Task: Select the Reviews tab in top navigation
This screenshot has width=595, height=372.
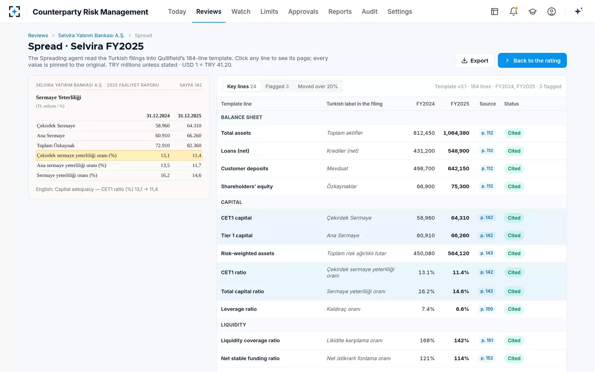Action: pos(209,12)
